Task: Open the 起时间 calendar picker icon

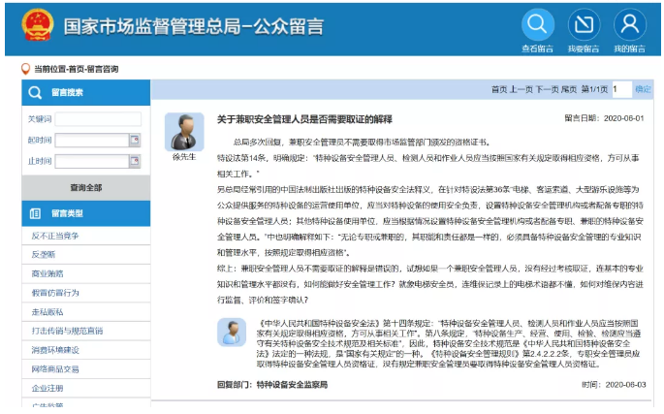Action: pyautogui.click(x=135, y=140)
